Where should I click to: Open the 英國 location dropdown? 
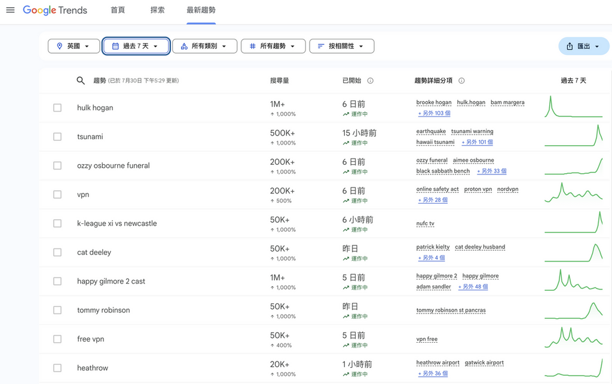pyautogui.click(x=74, y=46)
